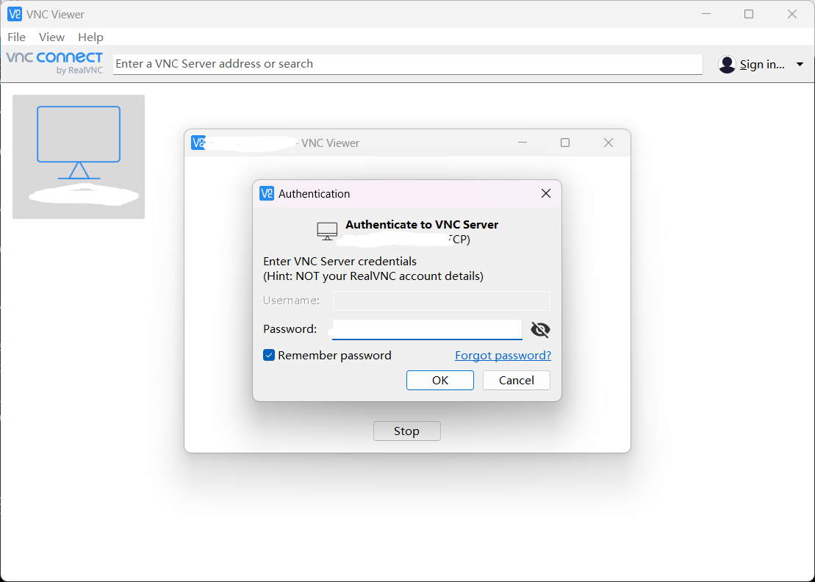Stop the connection attempt
Viewport: 815px width, 582px height.
tap(406, 431)
